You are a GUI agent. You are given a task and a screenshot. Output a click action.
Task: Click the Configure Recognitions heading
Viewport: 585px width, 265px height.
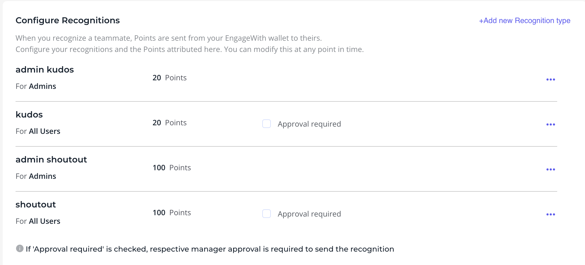(x=68, y=20)
